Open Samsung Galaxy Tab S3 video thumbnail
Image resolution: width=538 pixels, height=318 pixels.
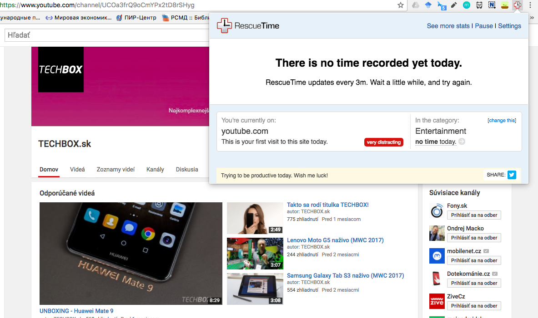(x=255, y=289)
